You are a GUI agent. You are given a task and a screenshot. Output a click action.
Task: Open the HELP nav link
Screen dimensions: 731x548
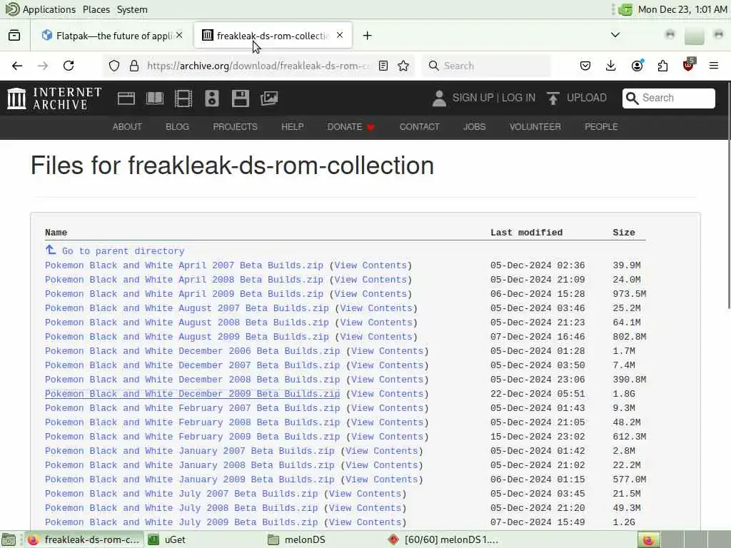pyautogui.click(x=292, y=127)
